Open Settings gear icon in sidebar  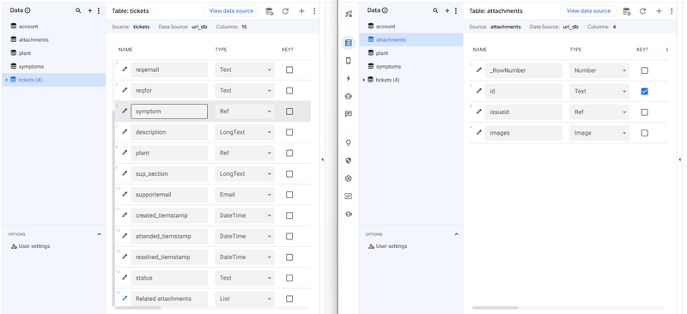tap(349, 178)
